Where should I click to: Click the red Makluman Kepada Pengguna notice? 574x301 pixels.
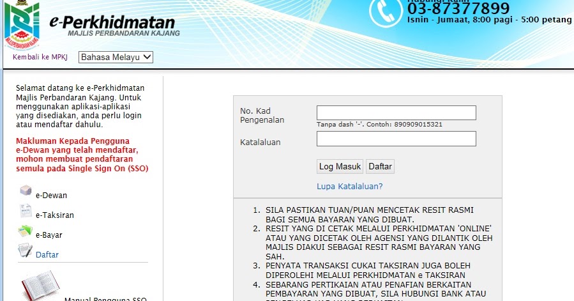tap(82, 155)
